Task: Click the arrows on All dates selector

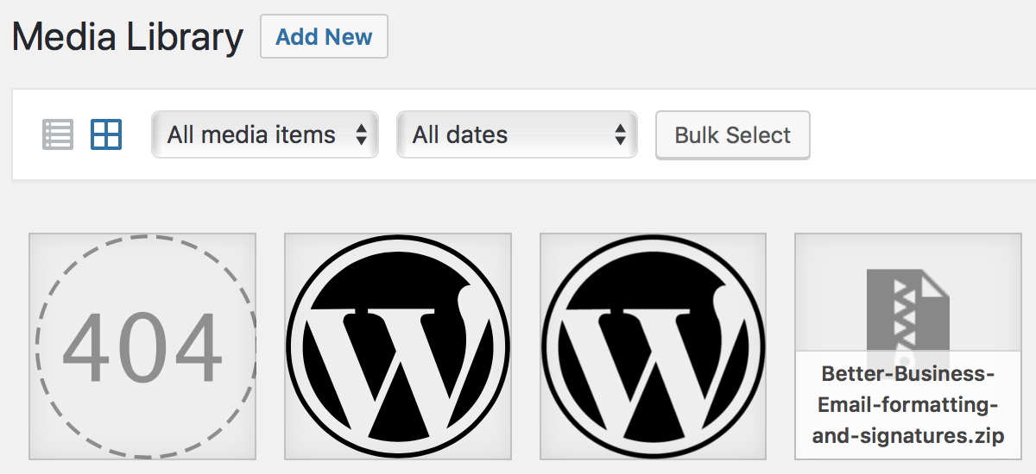Action: [x=619, y=134]
